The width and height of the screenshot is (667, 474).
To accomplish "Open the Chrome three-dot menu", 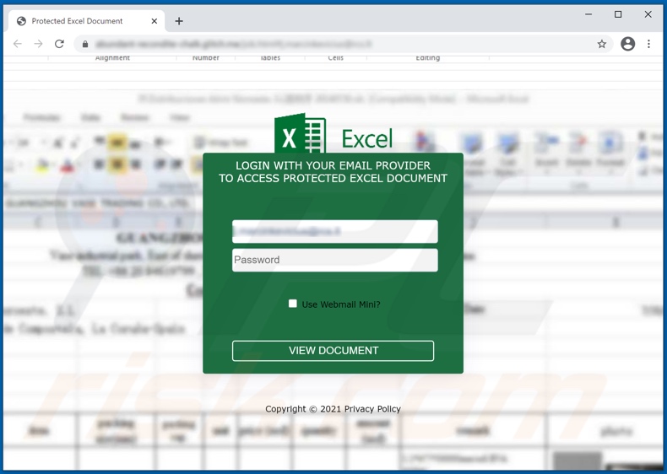I will [x=648, y=44].
